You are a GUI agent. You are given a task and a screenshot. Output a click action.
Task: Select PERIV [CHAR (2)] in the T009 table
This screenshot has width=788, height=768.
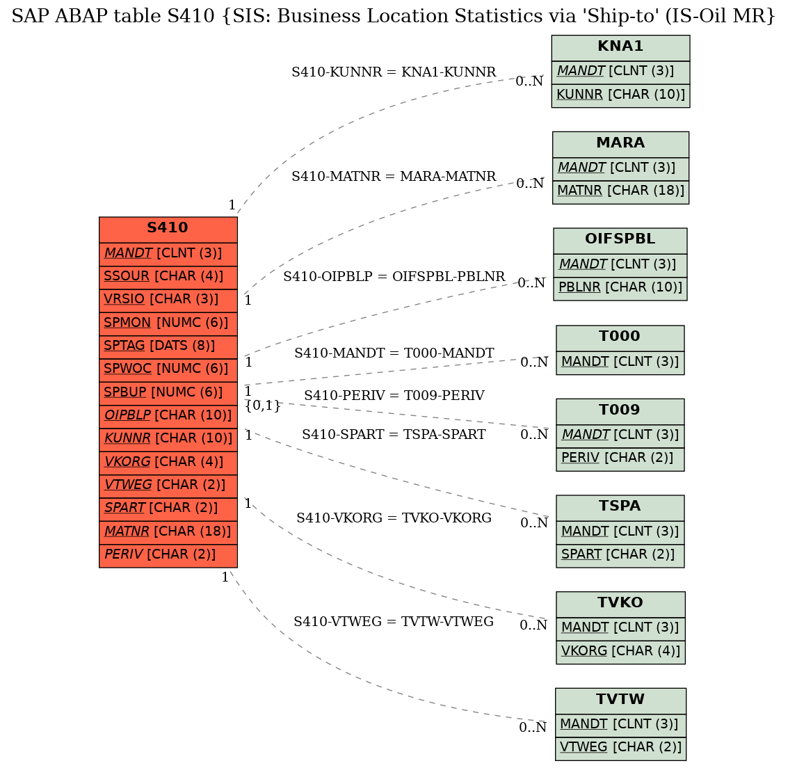pyautogui.click(x=620, y=458)
